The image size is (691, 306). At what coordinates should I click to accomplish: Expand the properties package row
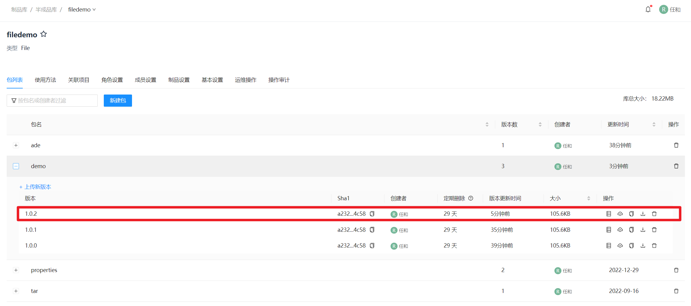pos(16,270)
